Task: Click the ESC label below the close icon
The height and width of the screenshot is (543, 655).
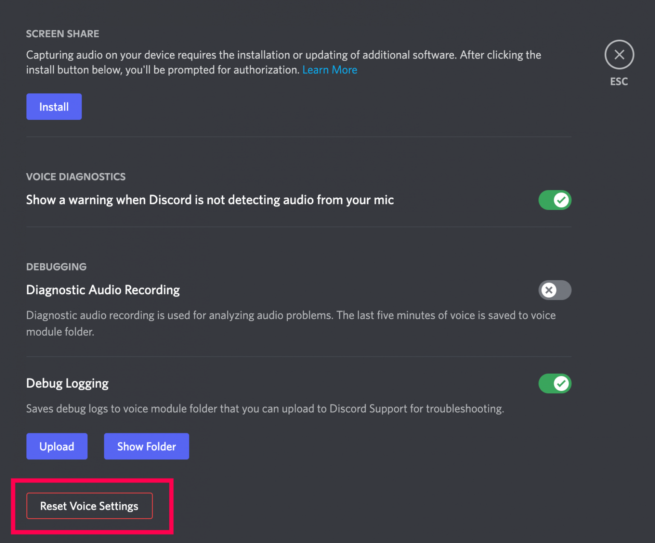Action: pyautogui.click(x=619, y=81)
